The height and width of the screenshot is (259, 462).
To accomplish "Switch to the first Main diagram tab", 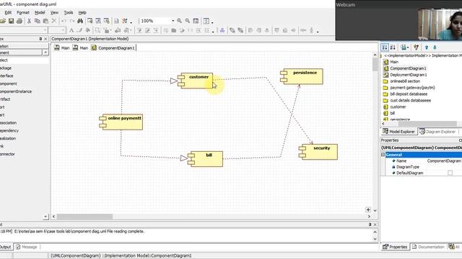I will (x=62, y=48).
